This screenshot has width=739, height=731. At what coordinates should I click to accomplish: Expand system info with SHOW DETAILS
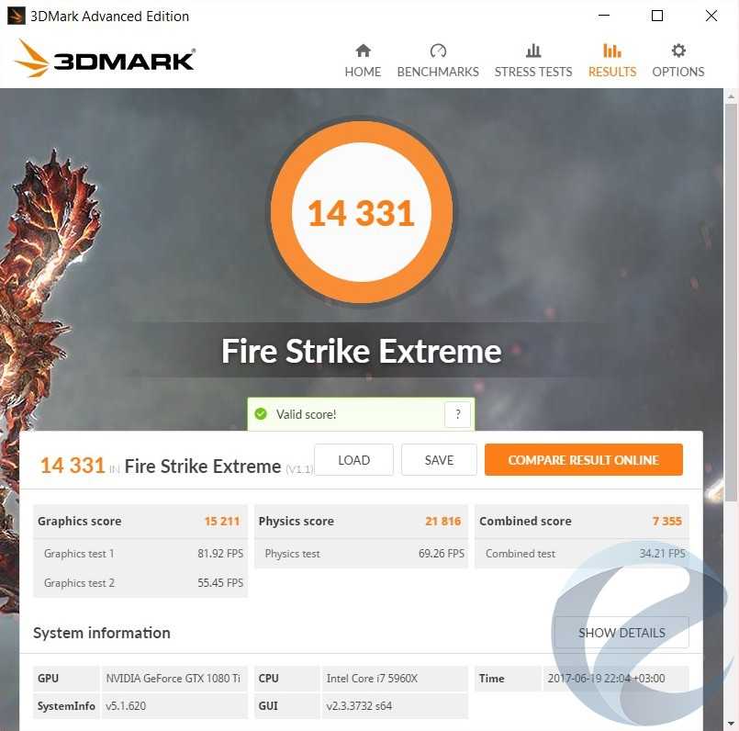point(621,633)
